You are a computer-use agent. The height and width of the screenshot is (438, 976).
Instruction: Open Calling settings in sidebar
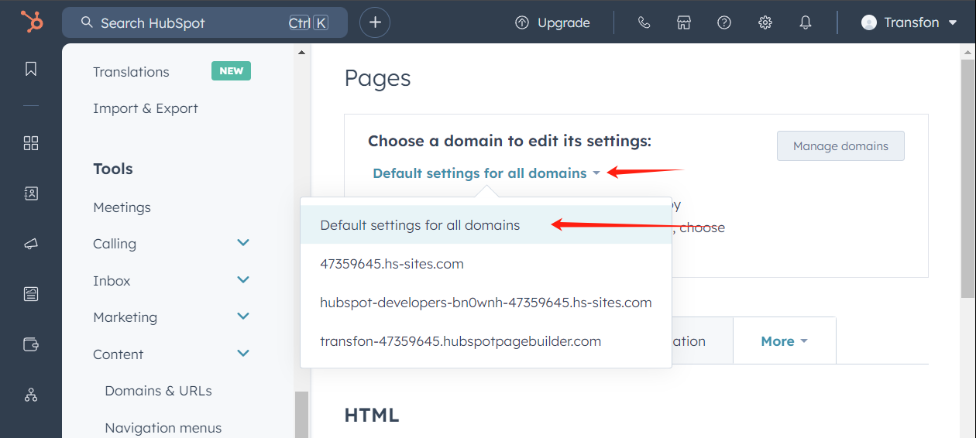click(x=115, y=244)
